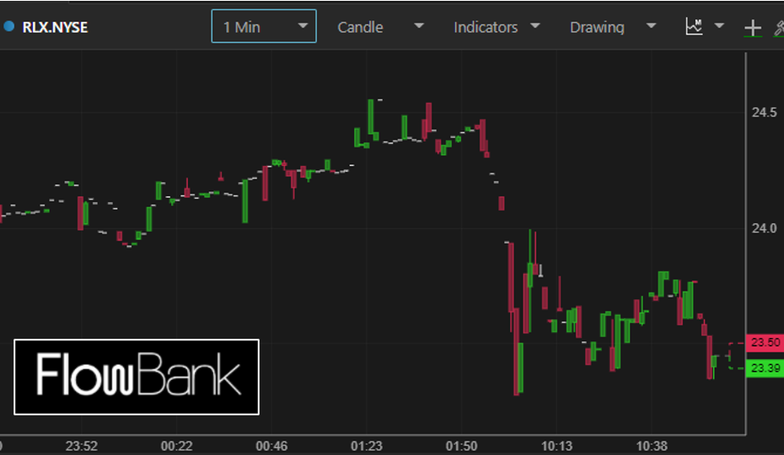784x455 pixels.
Task: Click the green icon at toolbar's right edge
Action: point(778,28)
